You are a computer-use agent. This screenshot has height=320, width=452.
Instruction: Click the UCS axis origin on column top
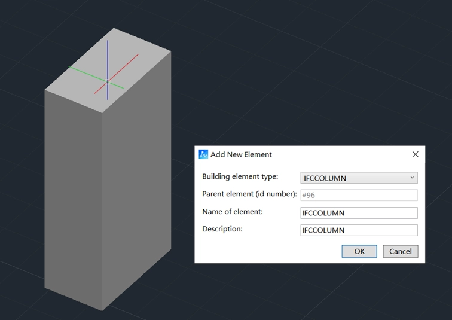[108, 82]
